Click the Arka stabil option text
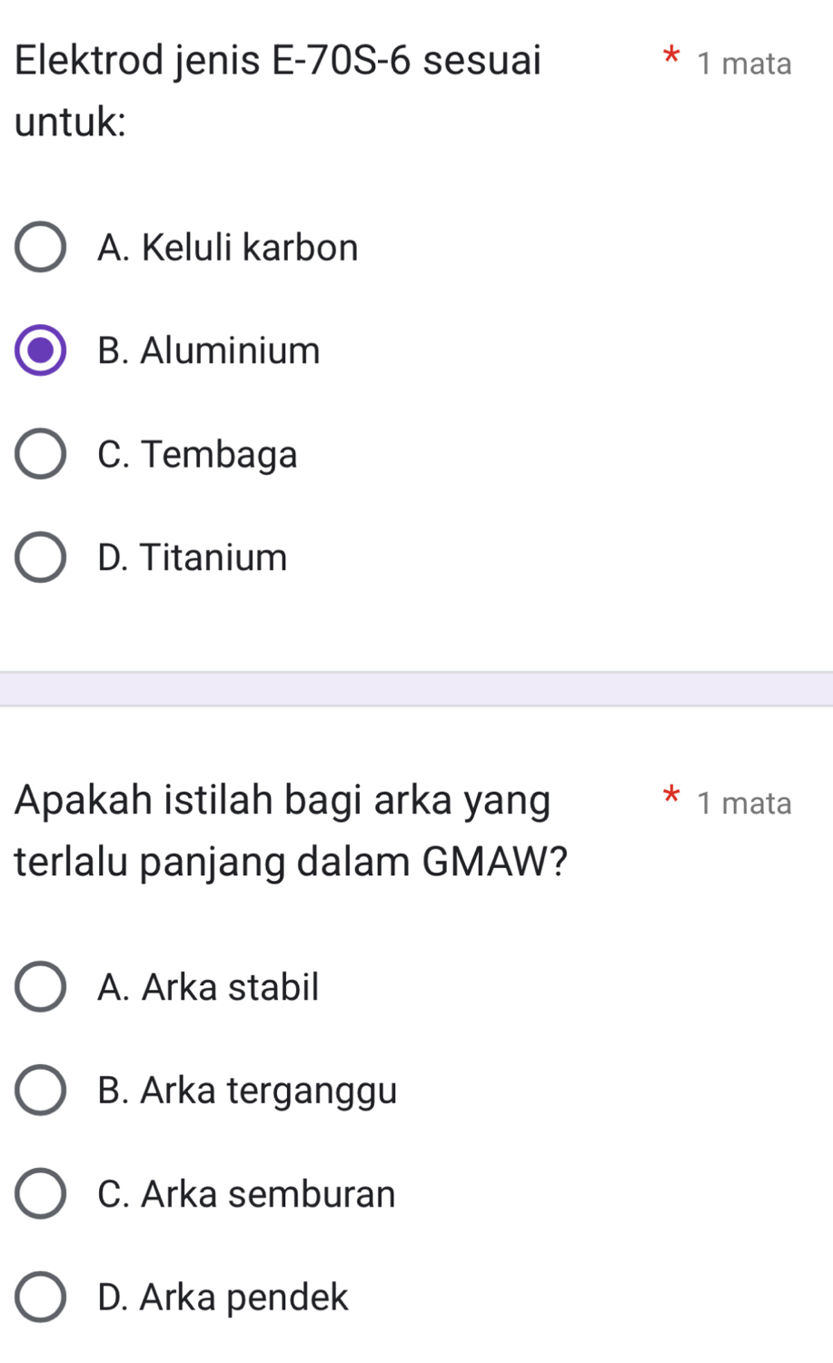Image resolution: width=833 pixels, height=1363 pixels. click(x=208, y=987)
